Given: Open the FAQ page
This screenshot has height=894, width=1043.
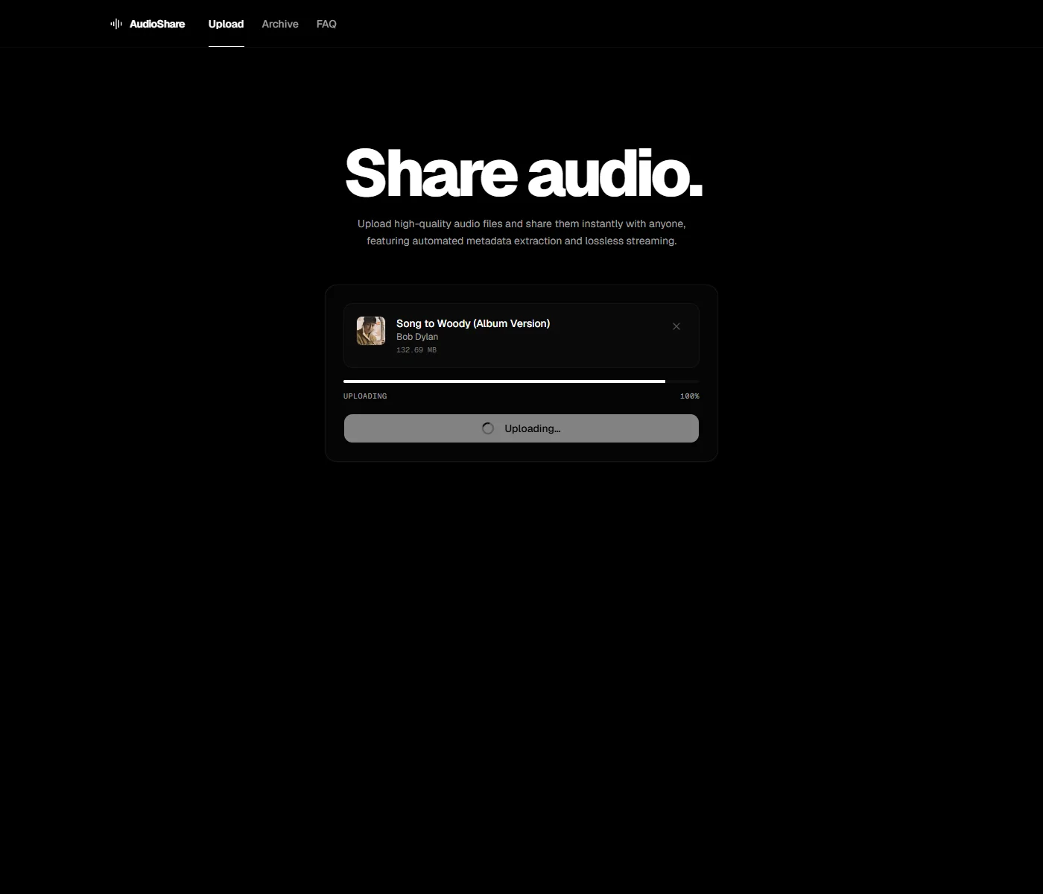Looking at the screenshot, I should (x=326, y=24).
